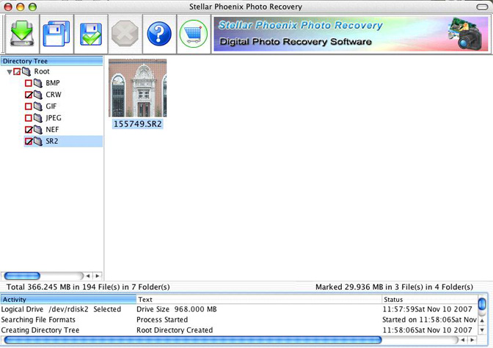
Task: Click the CRW folder icon
Action: 38,95
